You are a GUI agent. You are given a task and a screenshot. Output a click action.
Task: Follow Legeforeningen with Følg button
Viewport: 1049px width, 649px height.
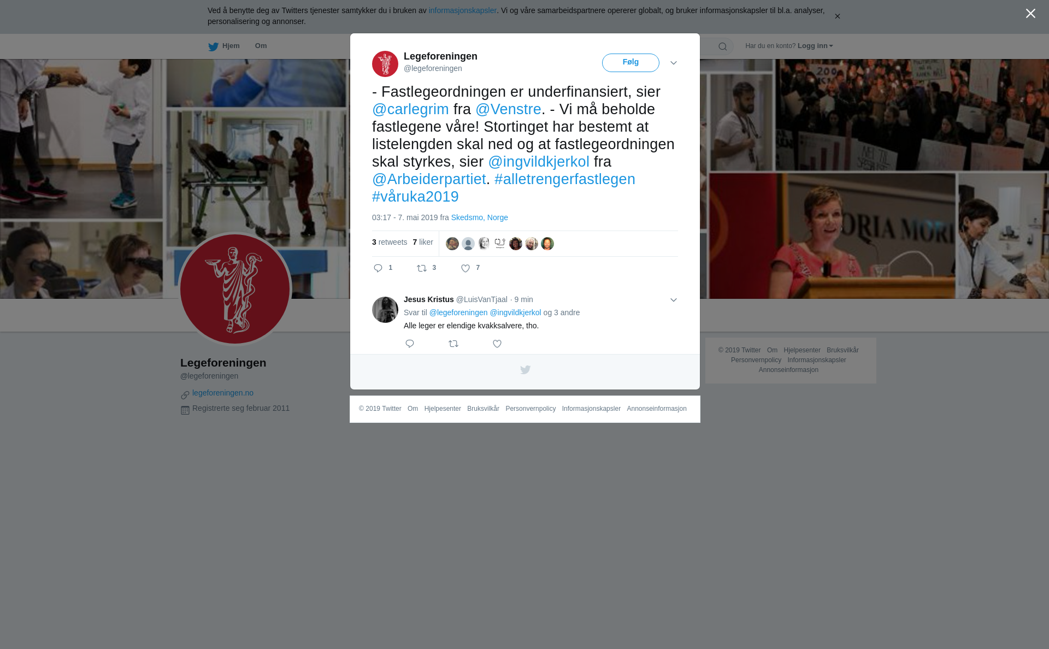630,63
